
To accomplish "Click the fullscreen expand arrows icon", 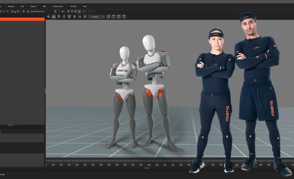I will [83, 11].
